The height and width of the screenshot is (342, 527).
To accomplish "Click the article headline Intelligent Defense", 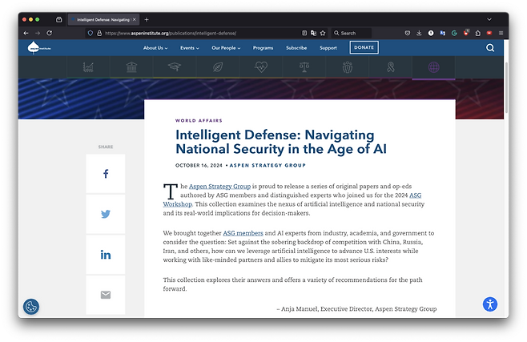I will (x=281, y=142).
